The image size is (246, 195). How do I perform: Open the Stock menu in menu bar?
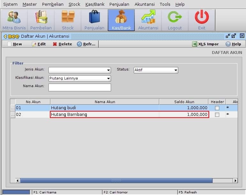click(74, 4)
